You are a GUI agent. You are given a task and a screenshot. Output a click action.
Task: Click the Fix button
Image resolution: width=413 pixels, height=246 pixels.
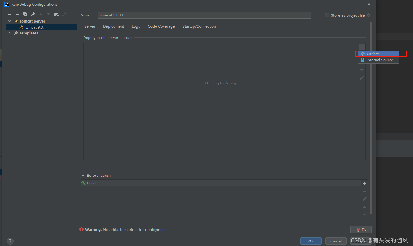pos(361,230)
